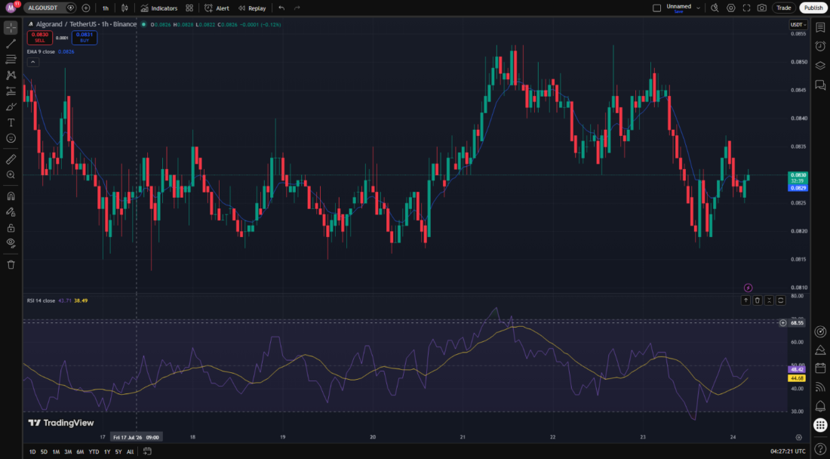
Task: Take a chart snapshot camera icon
Action: click(762, 8)
